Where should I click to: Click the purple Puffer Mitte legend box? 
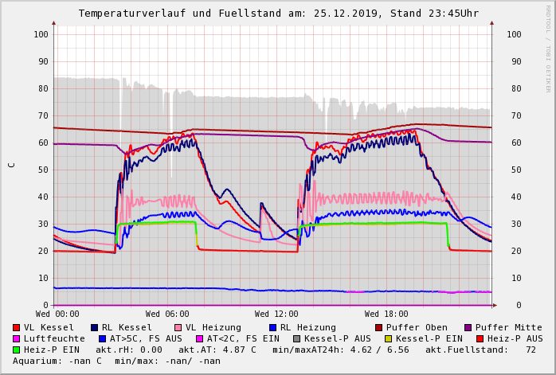pyautogui.click(x=468, y=328)
